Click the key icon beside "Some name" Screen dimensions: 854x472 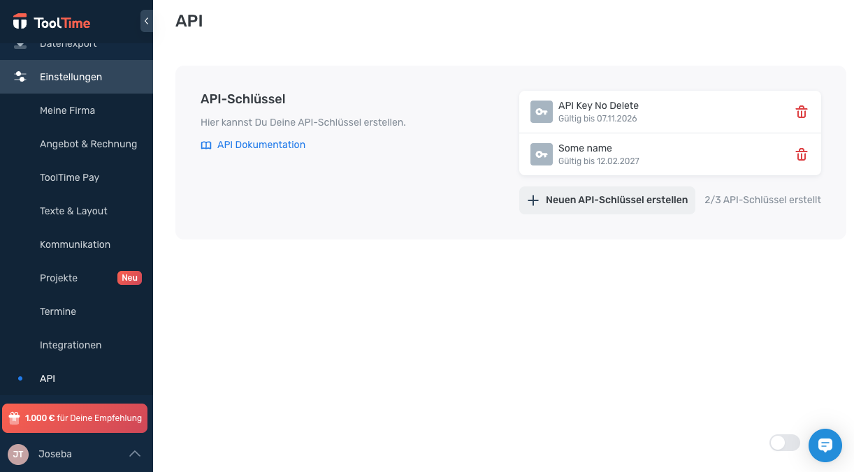coord(542,154)
